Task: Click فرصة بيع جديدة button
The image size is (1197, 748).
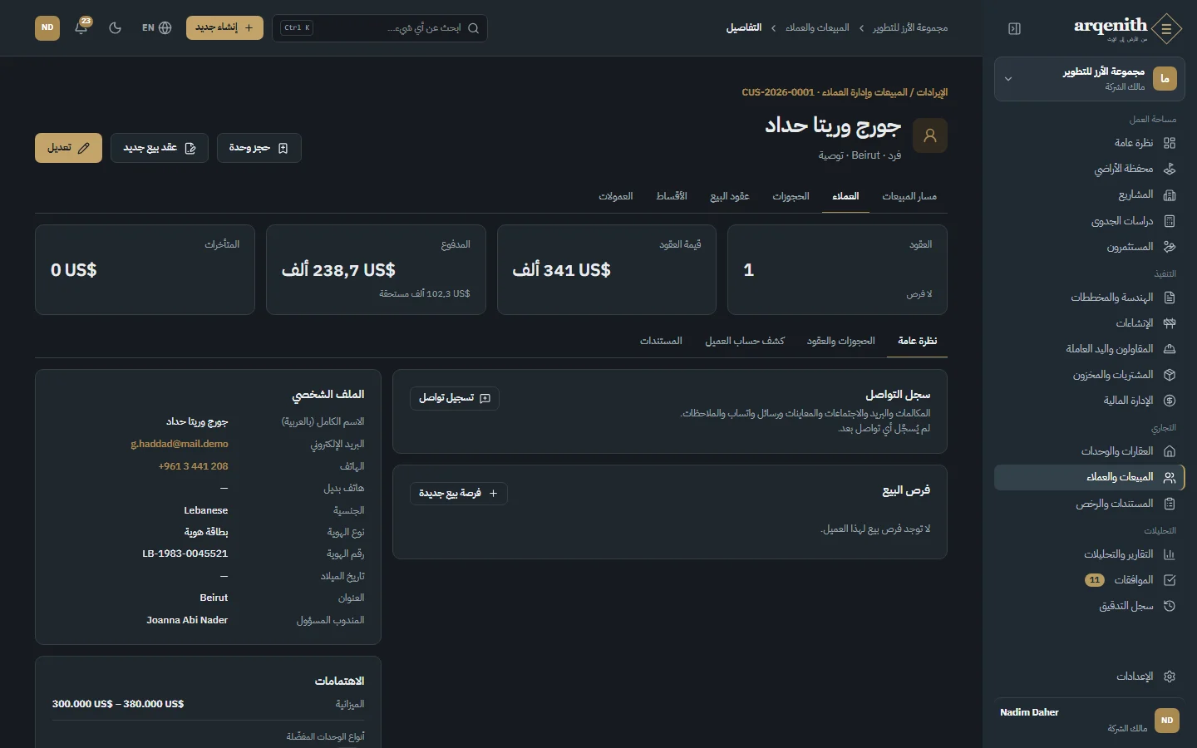Action: (x=458, y=494)
